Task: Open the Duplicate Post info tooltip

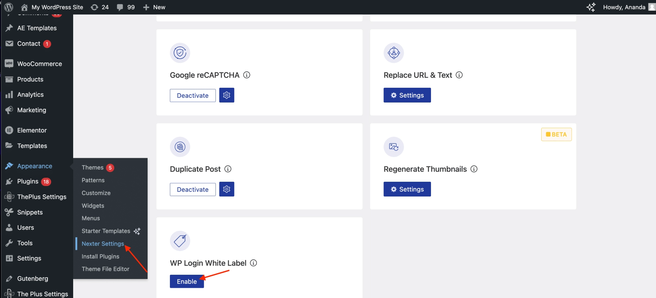Action: pos(228,169)
